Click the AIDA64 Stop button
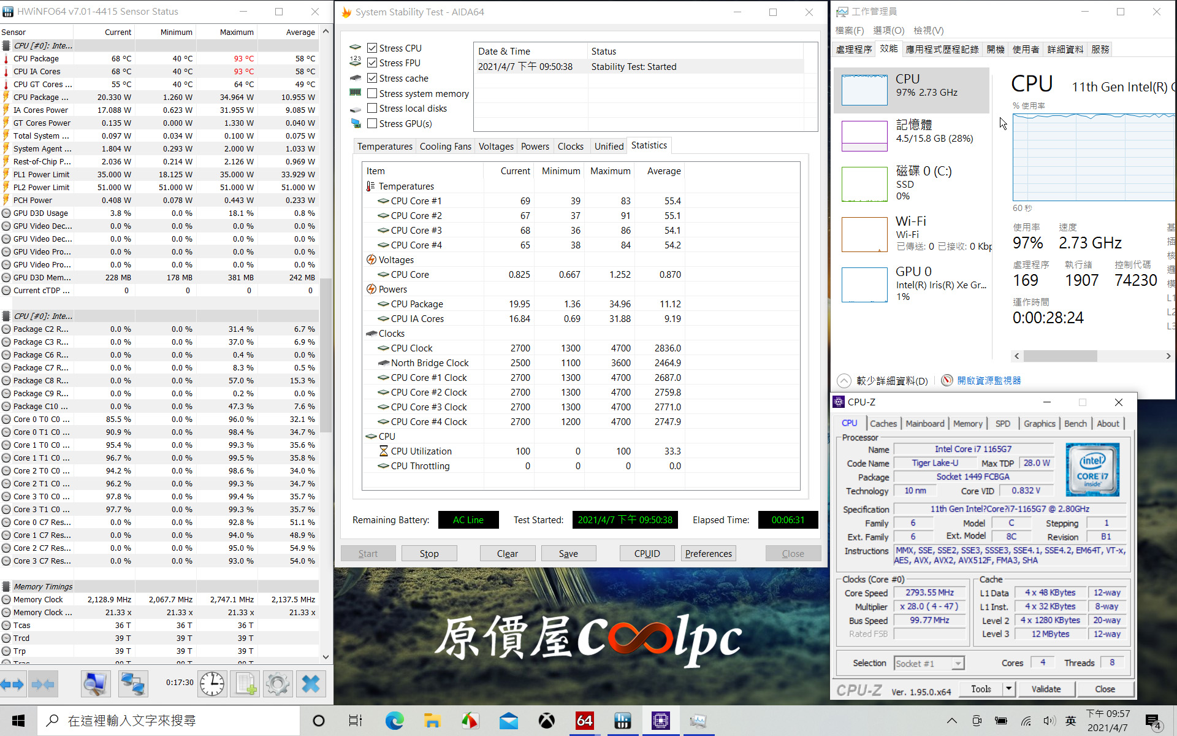Viewport: 1177px width, 736px height. click(x=429, y=553)
